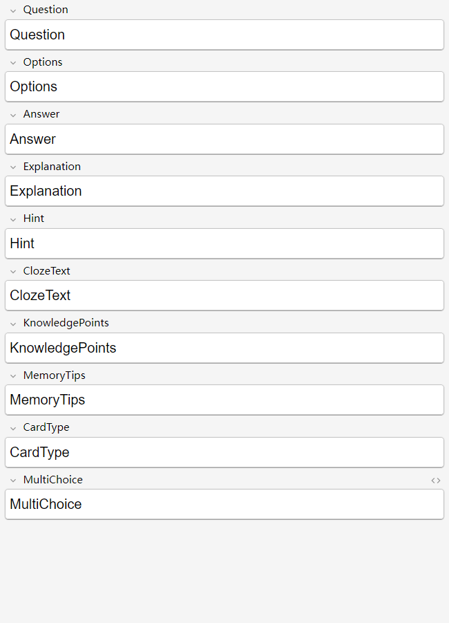Click into the CardType field
The height and width of the screenshot is (623, 449).
224,453
